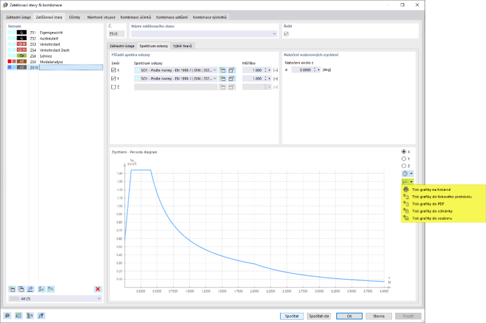Viewport: 486px width, 323px height.
Task: Select Tisk grafiky do schránky menu item
Action: 444,211
